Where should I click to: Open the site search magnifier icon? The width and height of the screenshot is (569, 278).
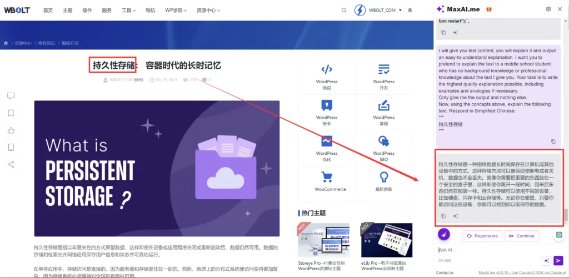pos(344,10)
